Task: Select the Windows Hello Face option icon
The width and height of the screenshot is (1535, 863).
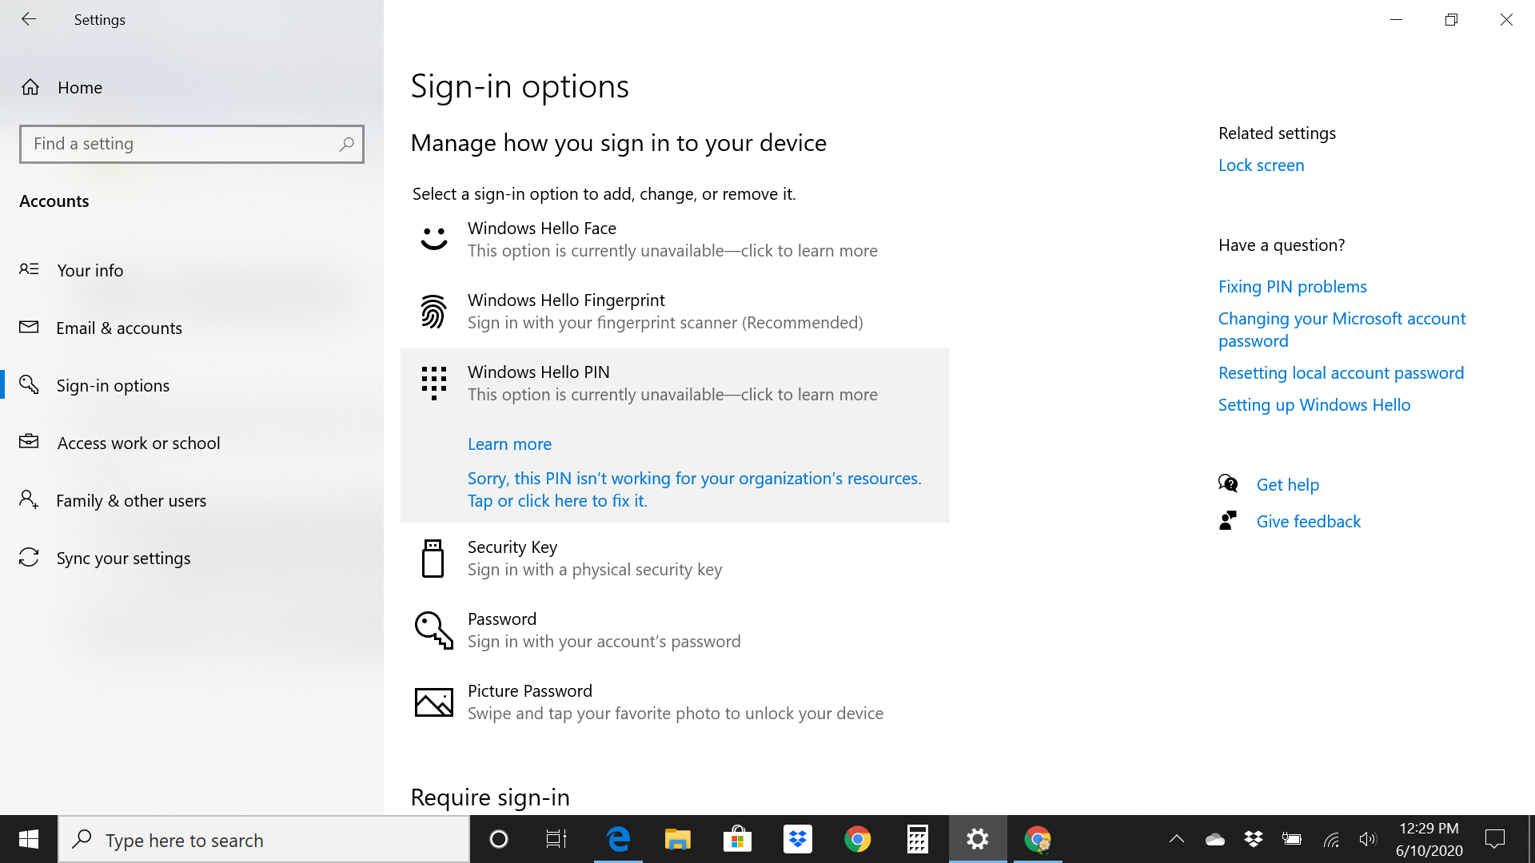Action: coord(433,239)
